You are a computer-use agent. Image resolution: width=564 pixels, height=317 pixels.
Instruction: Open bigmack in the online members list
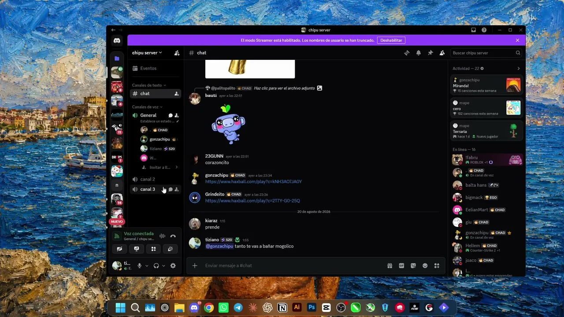coord(487,198)
